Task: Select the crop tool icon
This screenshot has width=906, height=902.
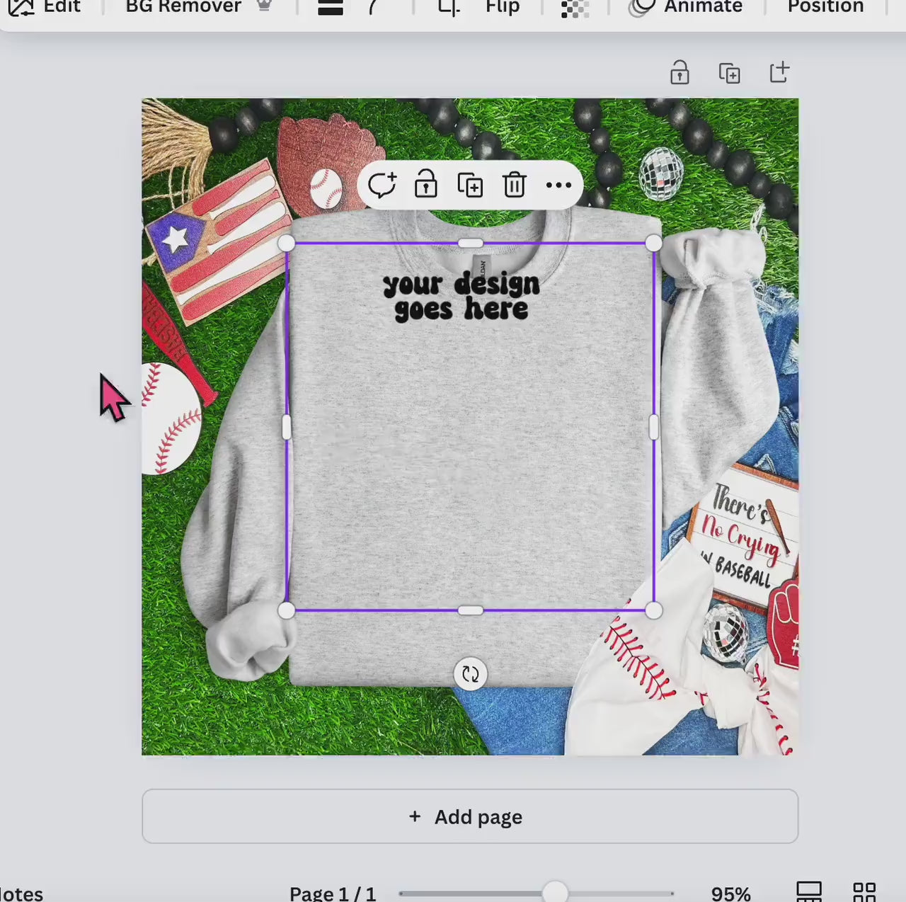Action: 448,8
